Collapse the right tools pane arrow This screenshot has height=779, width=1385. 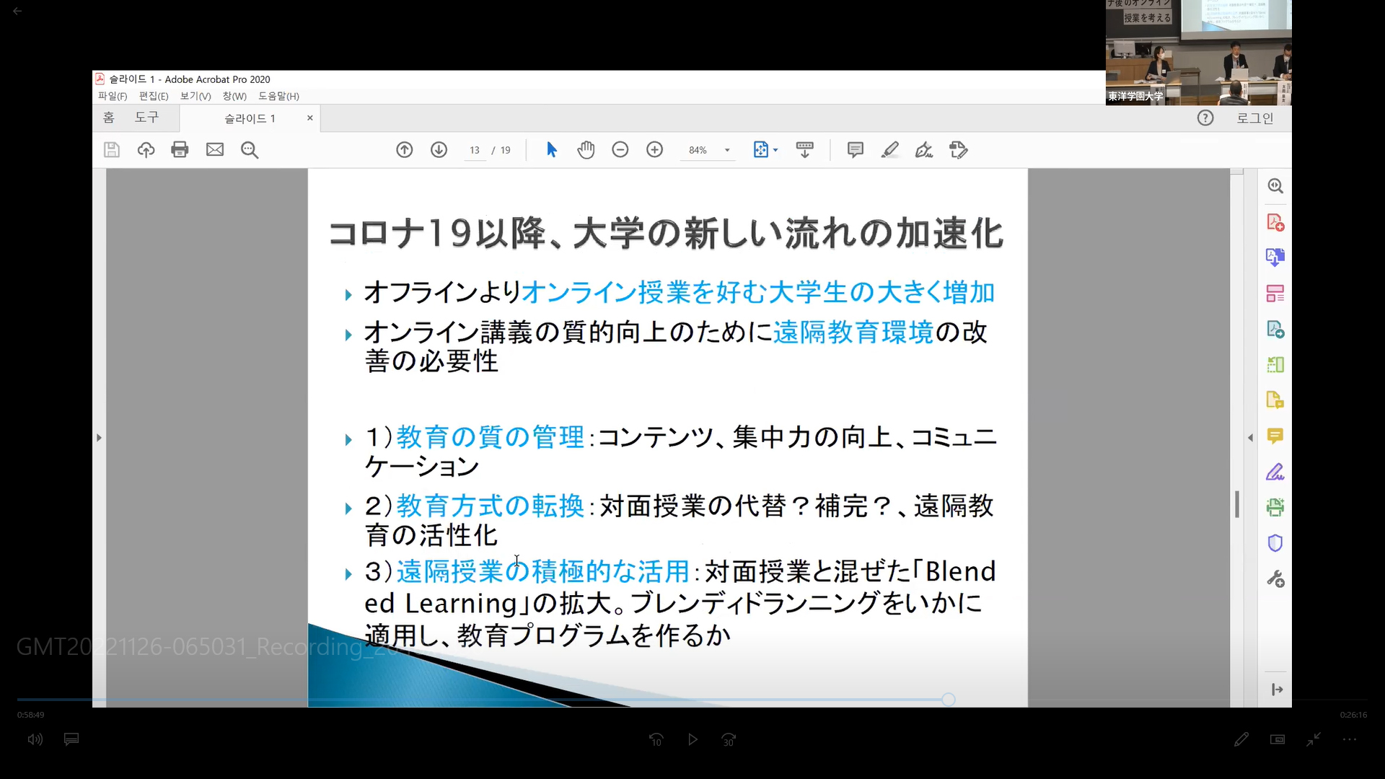[1250, 438]
